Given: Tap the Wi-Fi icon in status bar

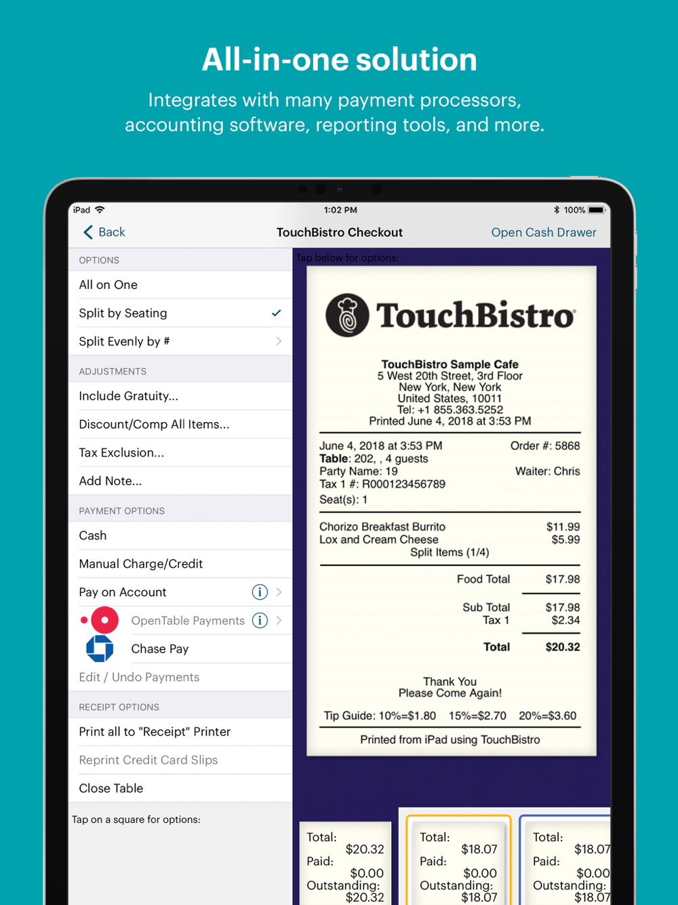Looking at the screenshot, I should tap(100, 210).
